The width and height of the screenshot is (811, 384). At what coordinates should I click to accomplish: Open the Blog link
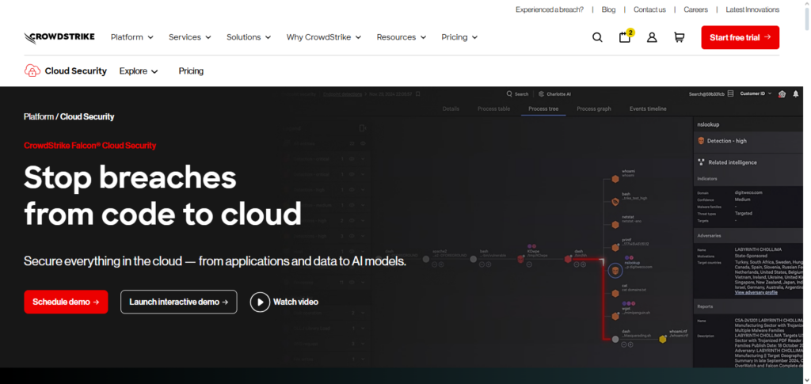tap(609, 10)
